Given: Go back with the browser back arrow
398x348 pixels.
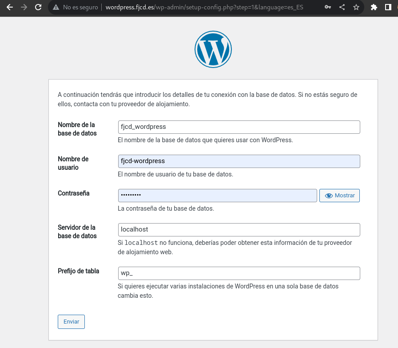Looking at the screenshot, I should tap(10, 7).
